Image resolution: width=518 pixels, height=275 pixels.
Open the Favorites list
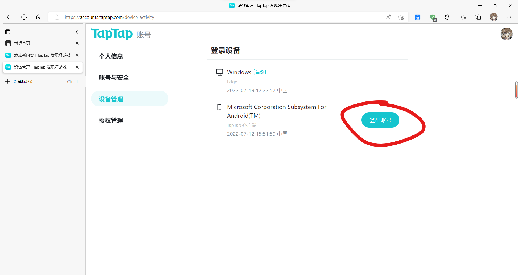[463, 17]
